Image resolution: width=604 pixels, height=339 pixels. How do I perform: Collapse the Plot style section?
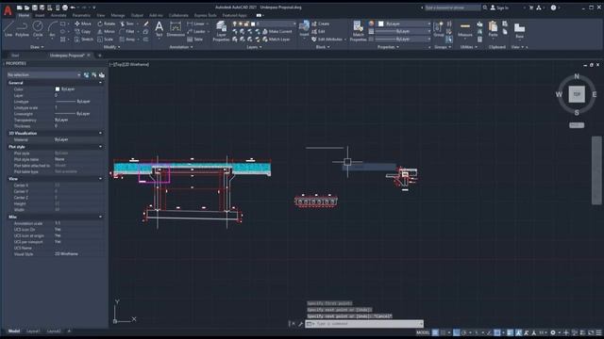click(101, 147)
